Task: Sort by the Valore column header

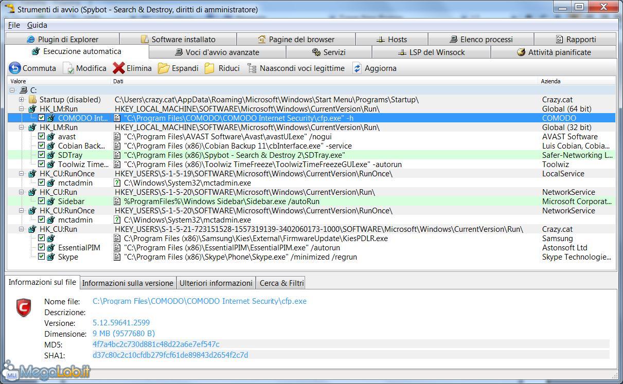Action: (x=60, y=81)
